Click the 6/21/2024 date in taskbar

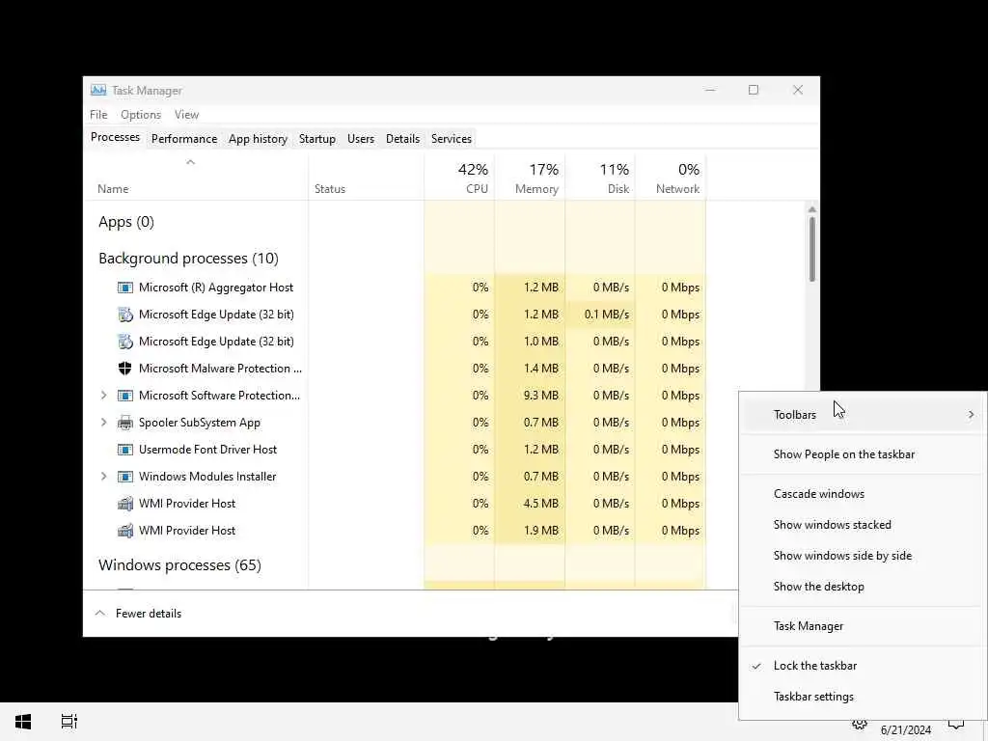(905, 730)
